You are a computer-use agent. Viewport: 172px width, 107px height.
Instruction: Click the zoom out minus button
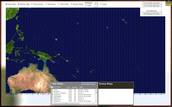(x=96, y=5)
